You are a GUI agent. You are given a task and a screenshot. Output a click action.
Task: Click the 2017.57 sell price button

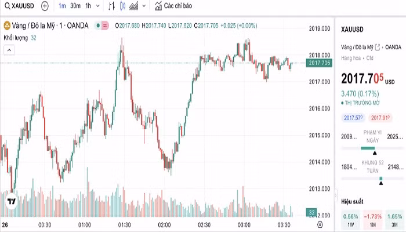click(x=353, y=118)
